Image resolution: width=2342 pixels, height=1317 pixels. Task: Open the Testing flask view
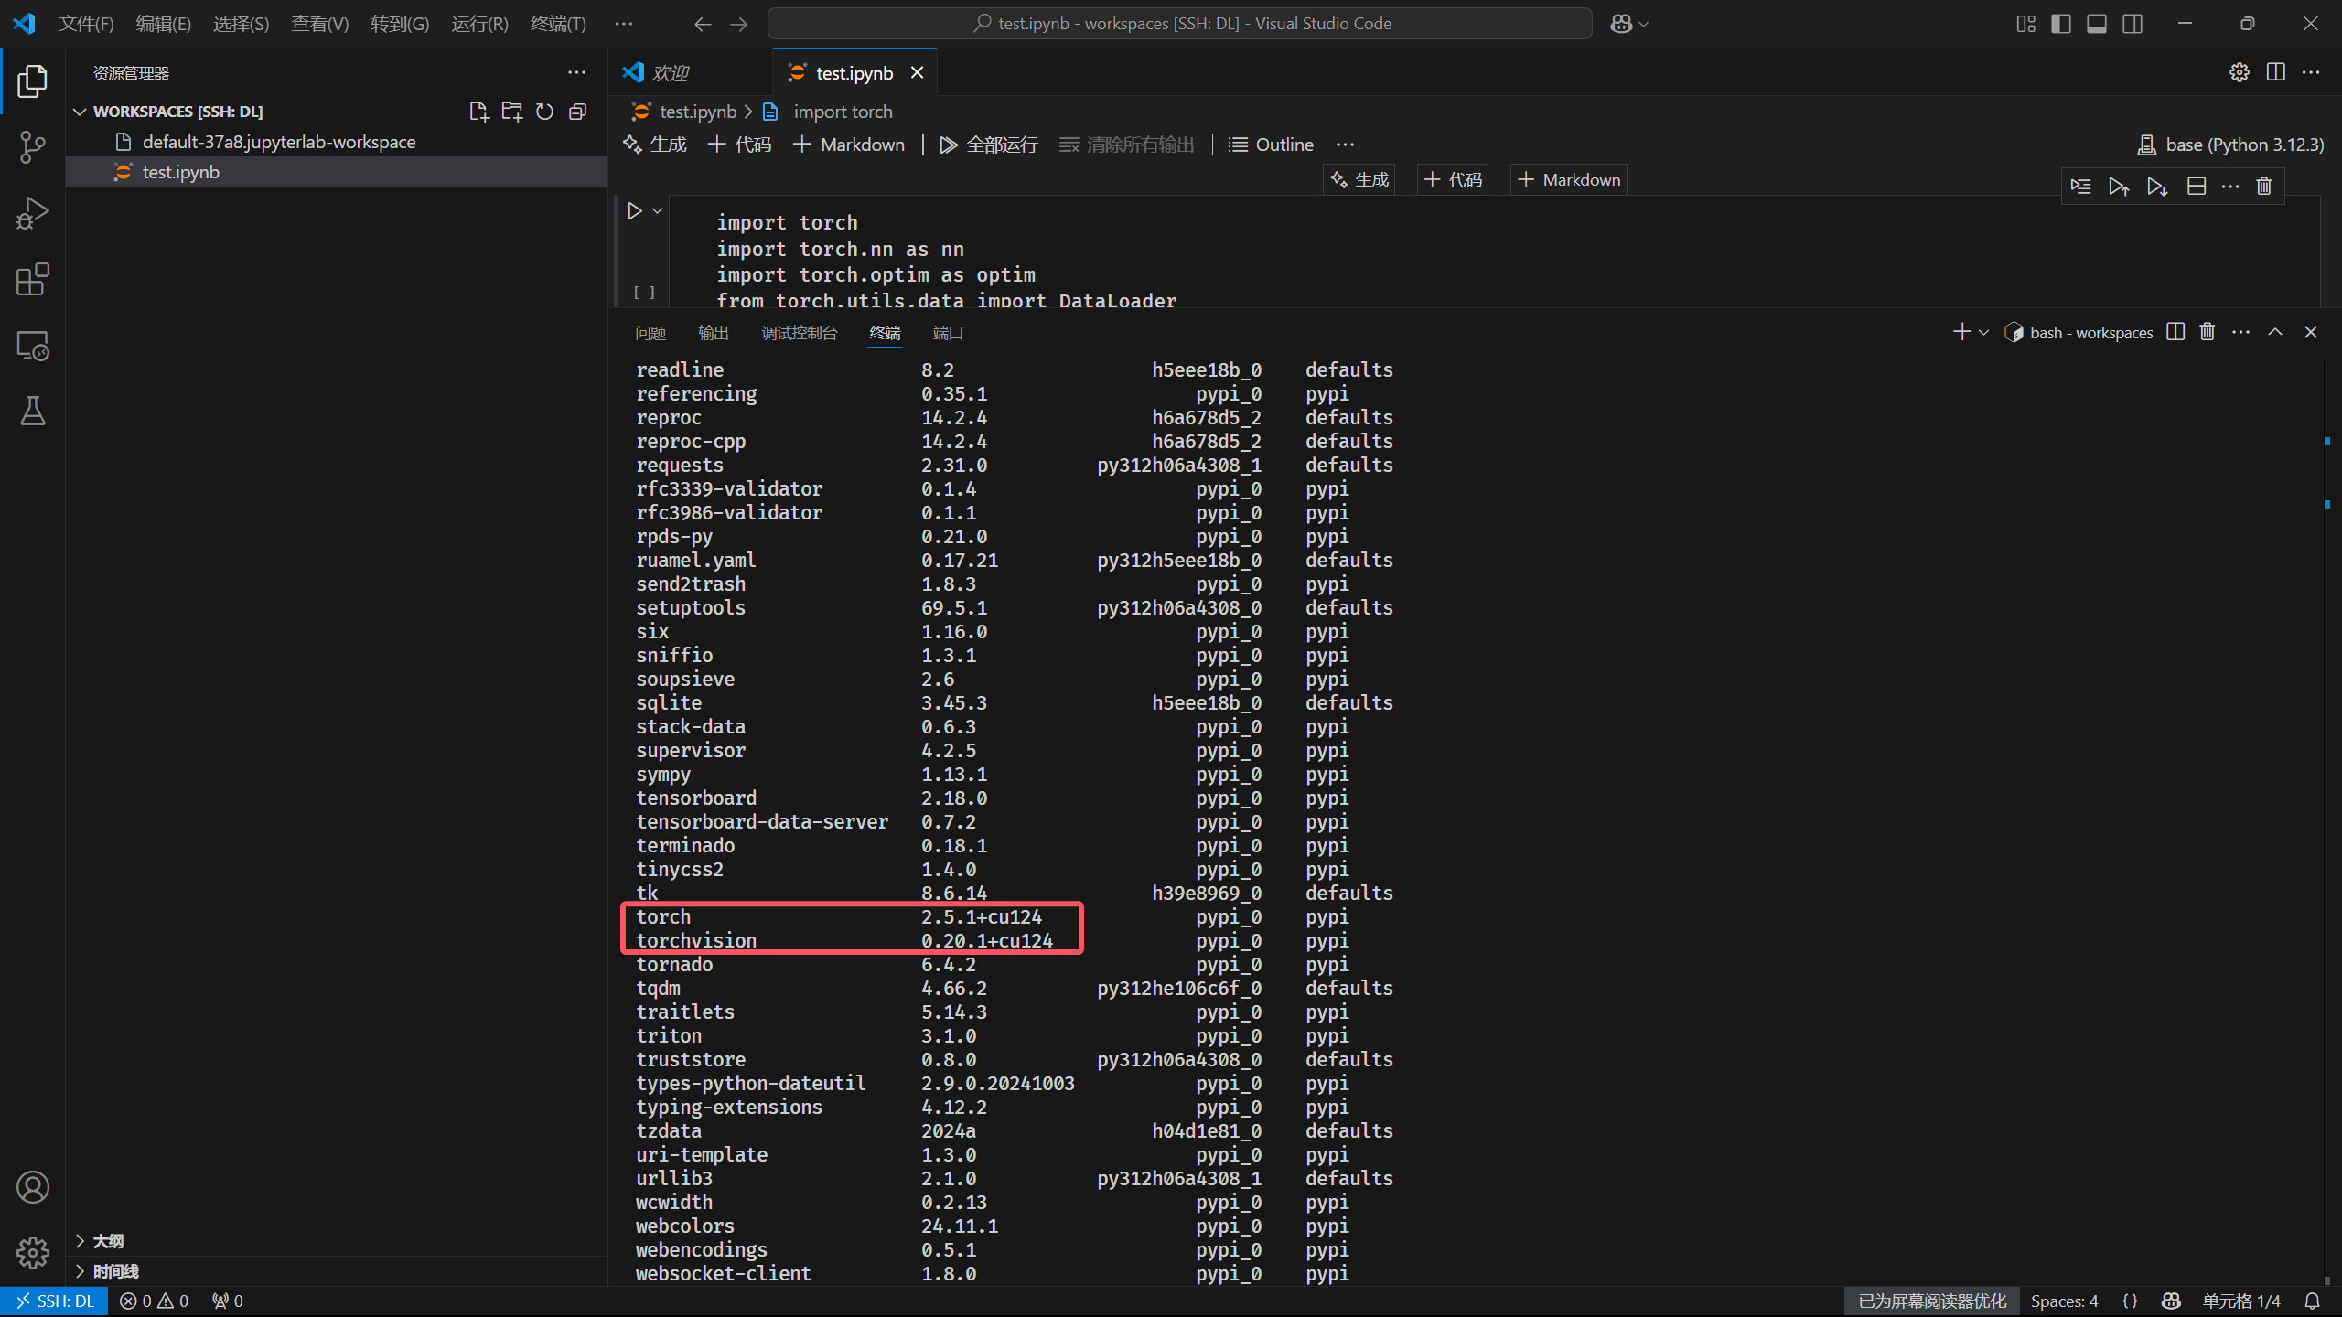(32, 412)
